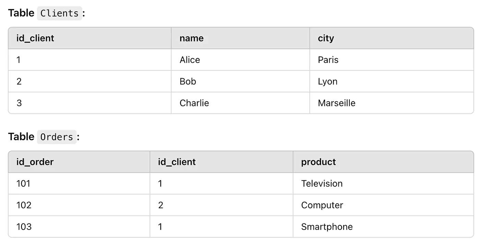Select the Bob name cell

(240, 81)
